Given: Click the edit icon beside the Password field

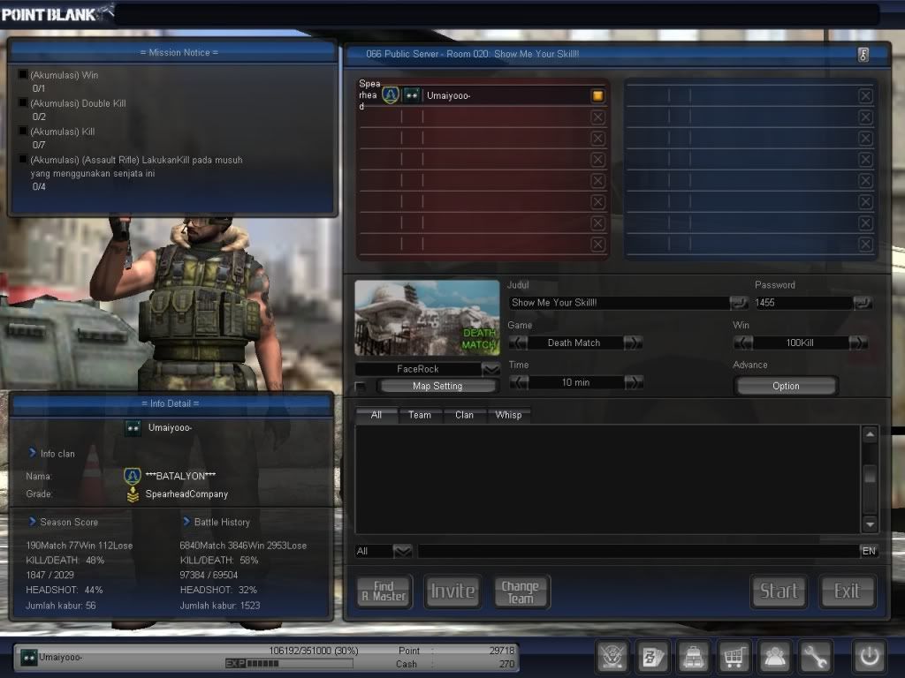Looking at the screenshot, I should (x=863, y=302).
